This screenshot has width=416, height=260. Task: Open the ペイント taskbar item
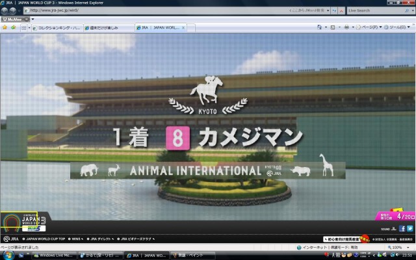(x=192, y=255)
